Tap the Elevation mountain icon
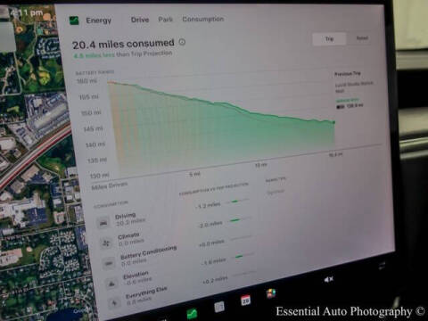 [111, 284]
